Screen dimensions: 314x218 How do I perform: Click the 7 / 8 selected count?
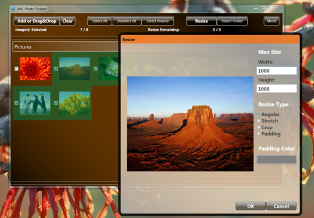(x=84, y=30)
